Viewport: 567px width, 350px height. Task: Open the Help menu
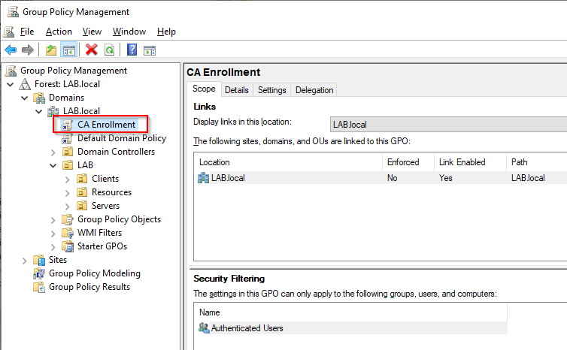click(166, 32)
